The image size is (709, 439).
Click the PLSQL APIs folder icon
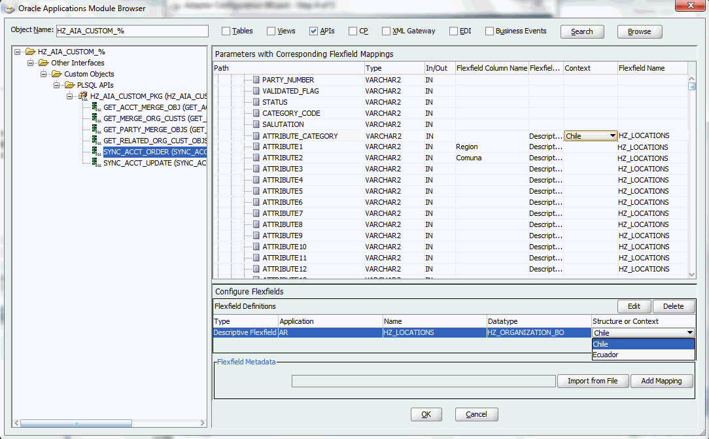pyautogui.click(x=69, y=85)
